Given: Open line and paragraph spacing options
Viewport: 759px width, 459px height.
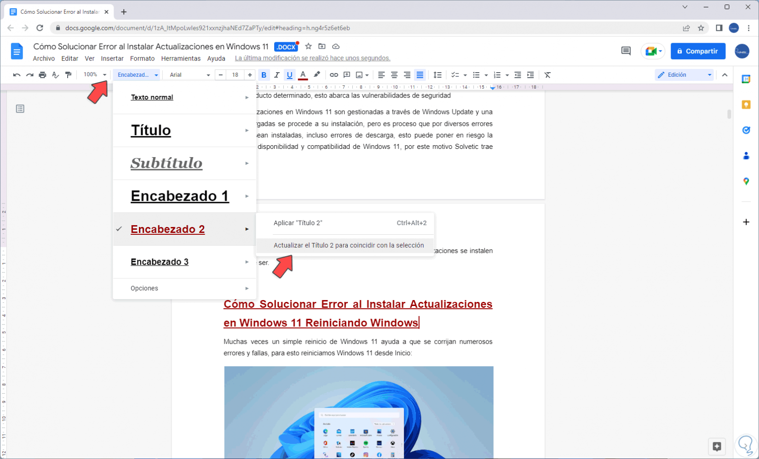Looking at the screenshot, I should (x=437, y=75).
